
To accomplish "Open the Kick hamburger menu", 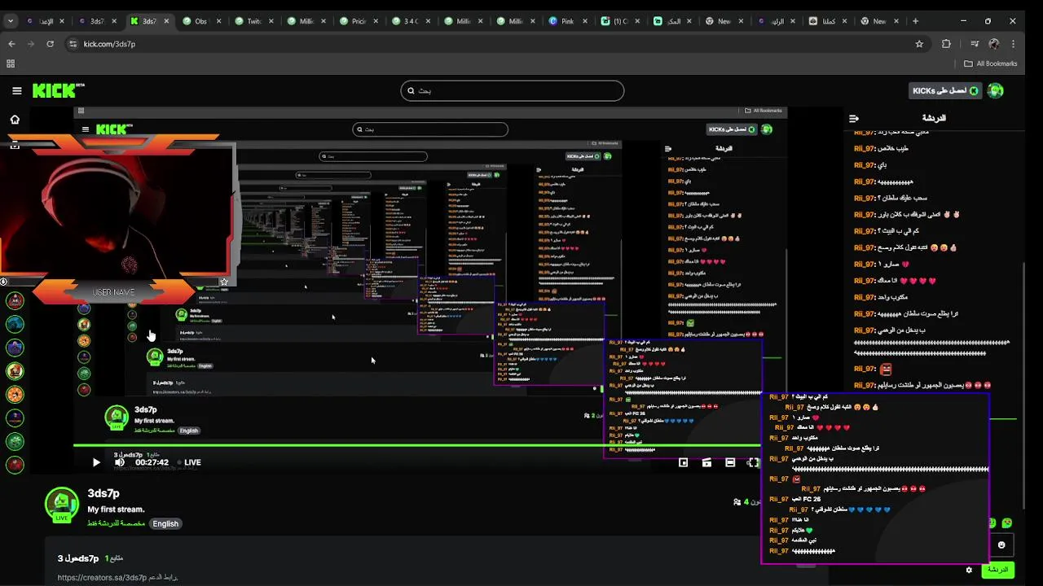I will (16, 91).
